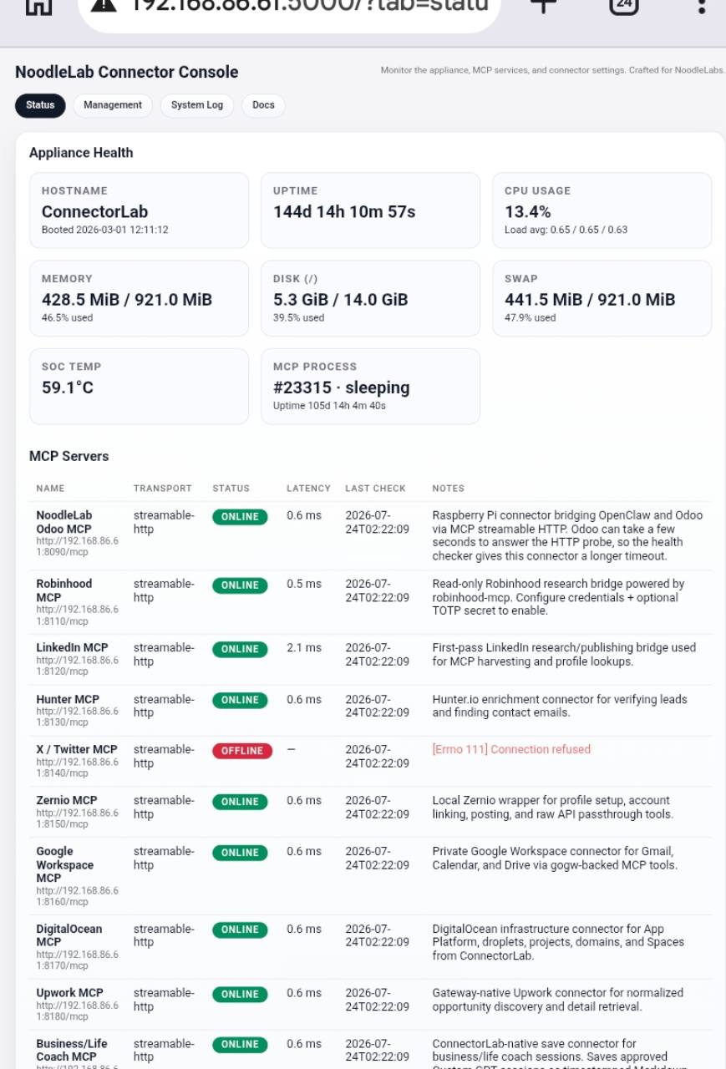The width and height of the screenshot is (726, 1069).
Task: Click the ONLINE badge for LinkedIn MCP
Action: click(x=240, y=649)
